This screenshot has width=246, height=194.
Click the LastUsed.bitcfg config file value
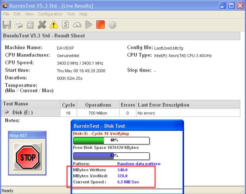pyautogui.click(x=169, y=48)
